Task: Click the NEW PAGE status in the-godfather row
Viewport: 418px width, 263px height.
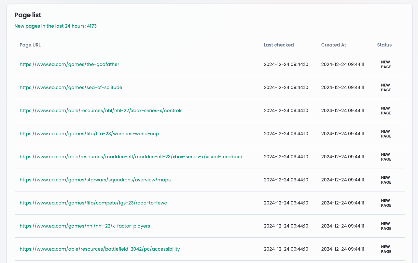Action: [x=386, y=64]
